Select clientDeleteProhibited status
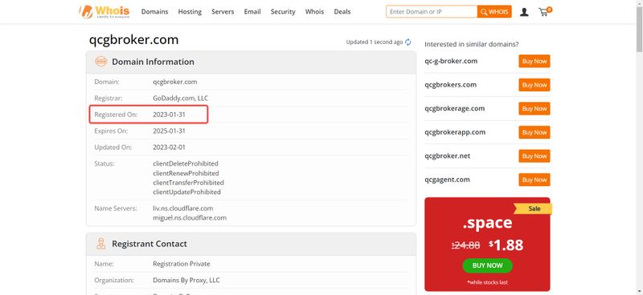Viewport: 643px width, 295px height. point(186,164)
